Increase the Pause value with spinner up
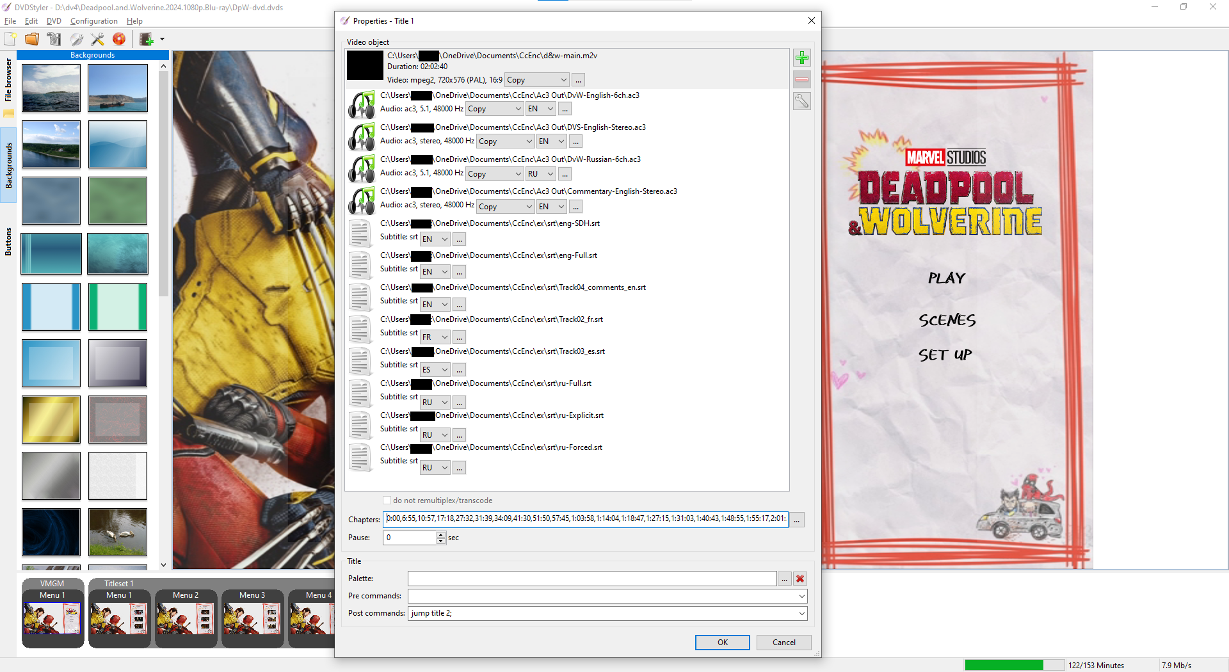Image resolution: width=1229 pixels, height=672 pixels. (x=441, y=534)
